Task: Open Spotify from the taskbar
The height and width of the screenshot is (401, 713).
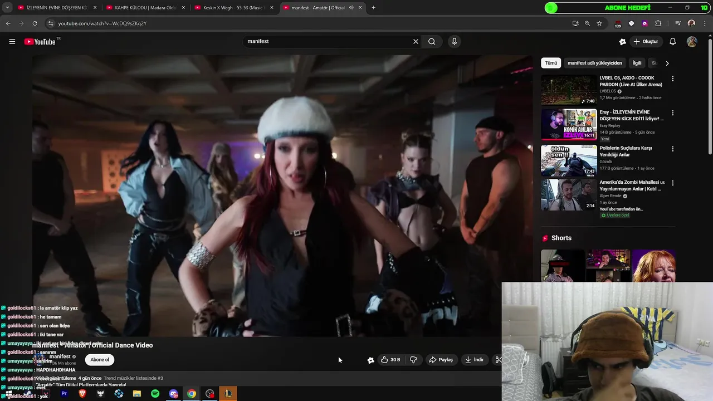Action: 155,394
